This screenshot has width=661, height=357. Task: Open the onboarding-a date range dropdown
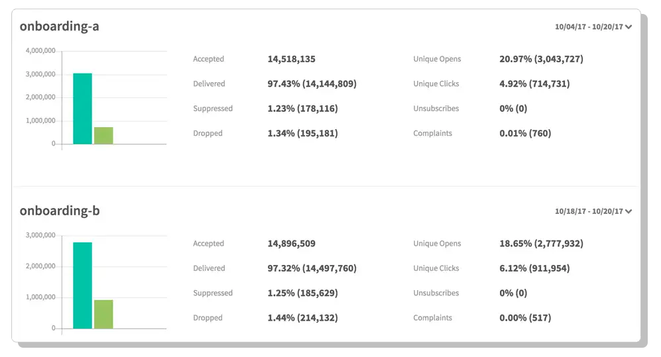point(593,27)
